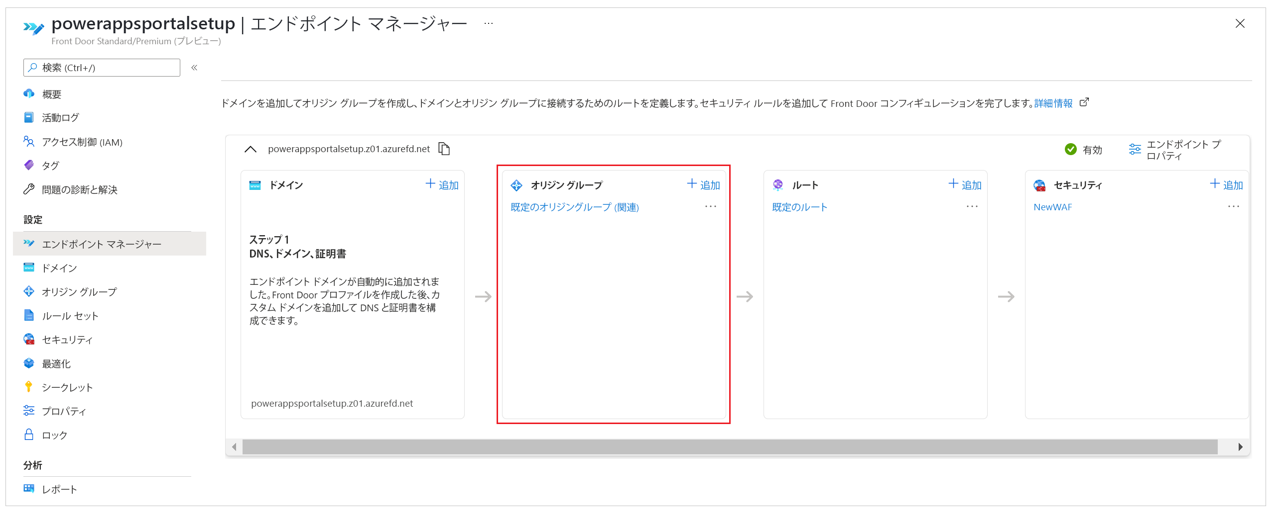Open the 詳細情報 learn more link
Screen dimensions: 1284x521
click(x=1053, y=103)
